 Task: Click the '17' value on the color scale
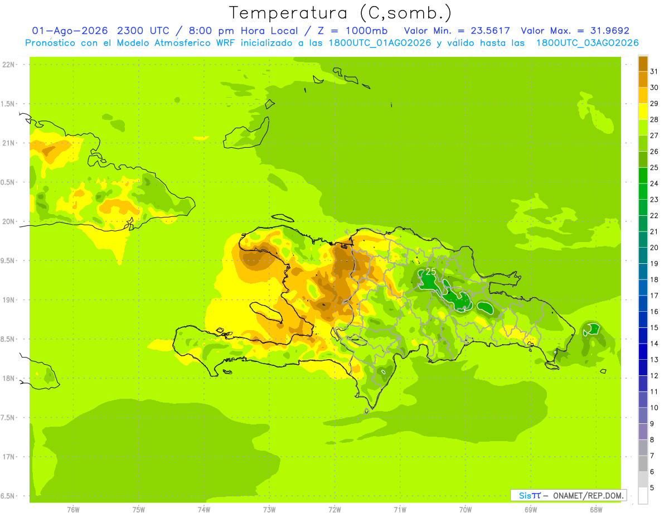(654, 296)
